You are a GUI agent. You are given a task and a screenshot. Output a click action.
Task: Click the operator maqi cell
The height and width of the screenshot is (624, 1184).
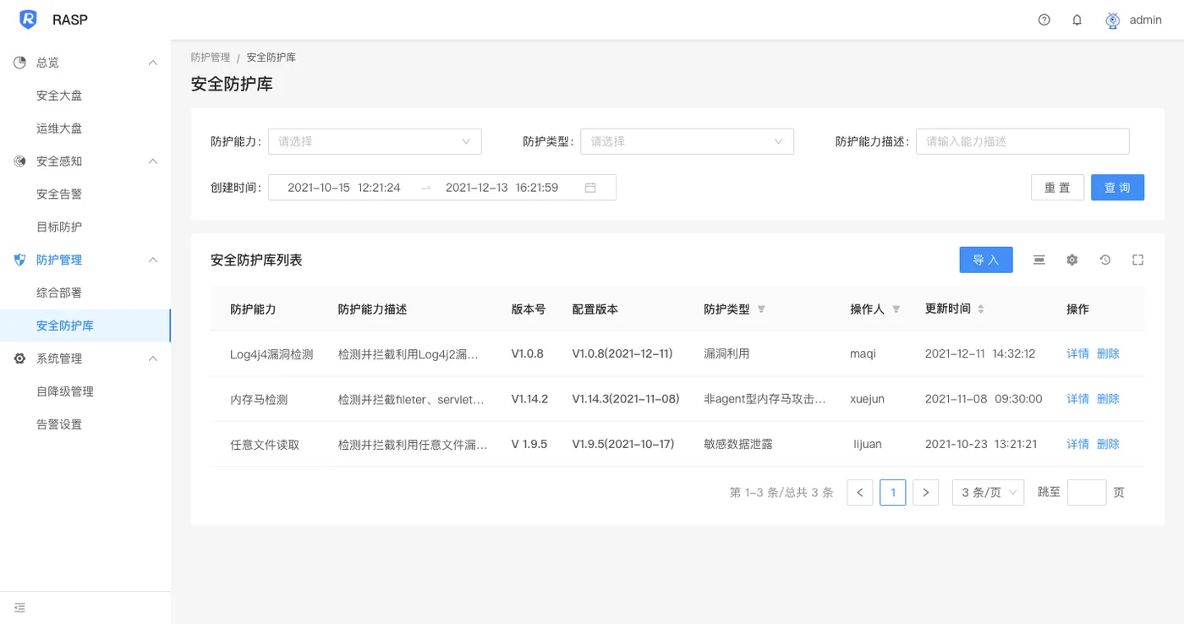pyautogui.click(x=864, y=353)
